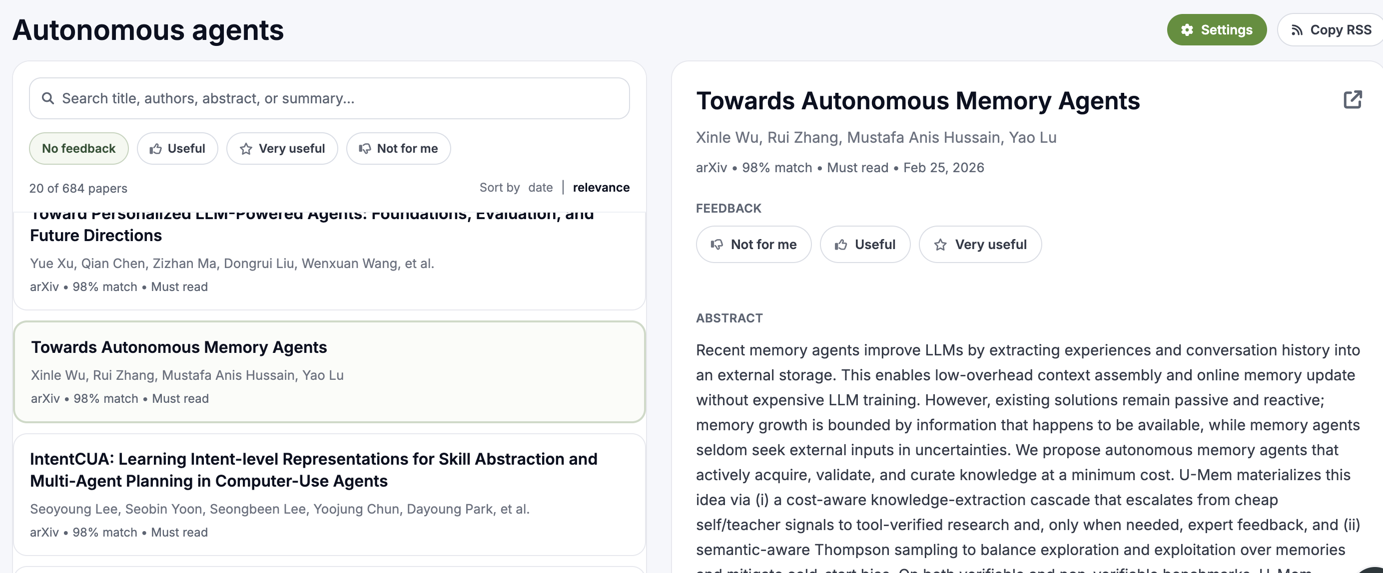Open the Settings button
This screenshot has width=1383, height=573.
[1217, 30]
